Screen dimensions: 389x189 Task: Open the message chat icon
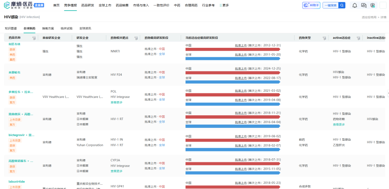363,5
